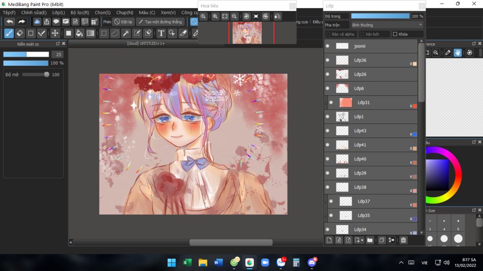483x271 pixels.
Task: Duplicate the layer with copy icon
Action: 382,240
